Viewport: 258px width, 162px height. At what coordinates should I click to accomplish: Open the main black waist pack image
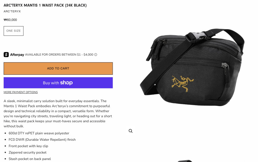[192, 67]
